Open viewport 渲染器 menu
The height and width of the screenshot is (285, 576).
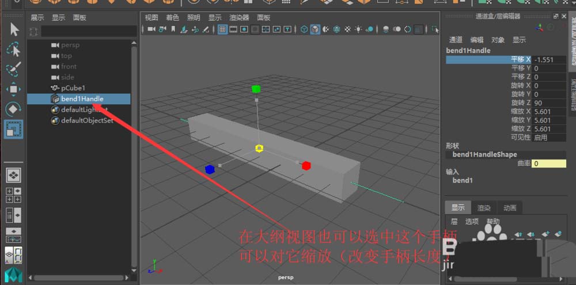(x=239, y=18)
